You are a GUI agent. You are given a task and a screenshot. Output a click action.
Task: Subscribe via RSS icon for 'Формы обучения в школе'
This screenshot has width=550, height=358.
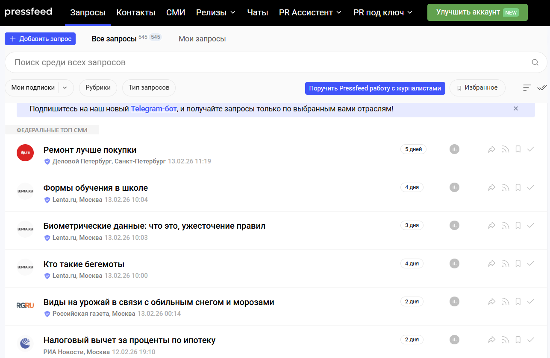coord(506,187)
